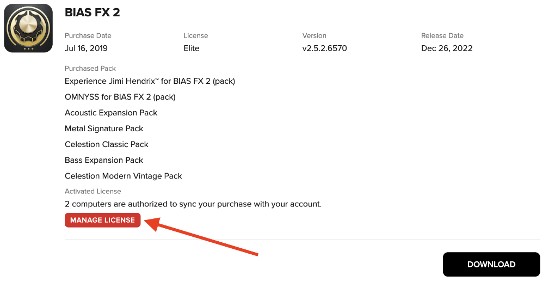Click the Purchased Pack heading
Image resolution: width=555 pixels, height=294 pixels.
click(x=90, y=69)
